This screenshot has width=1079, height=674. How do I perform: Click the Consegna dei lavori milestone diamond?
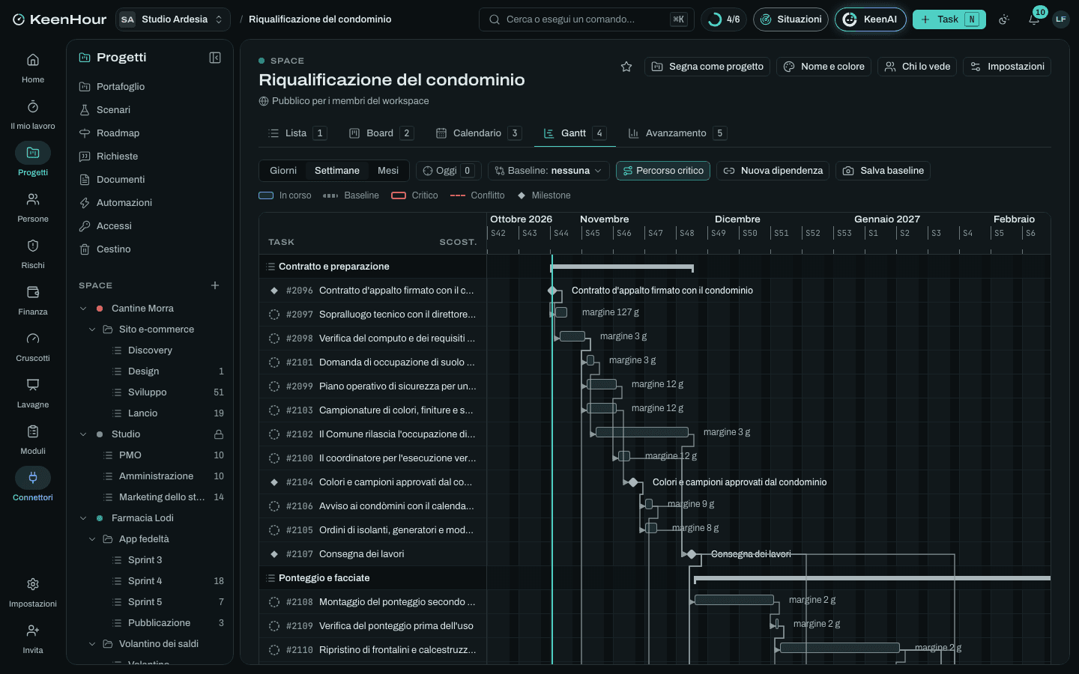692,554
